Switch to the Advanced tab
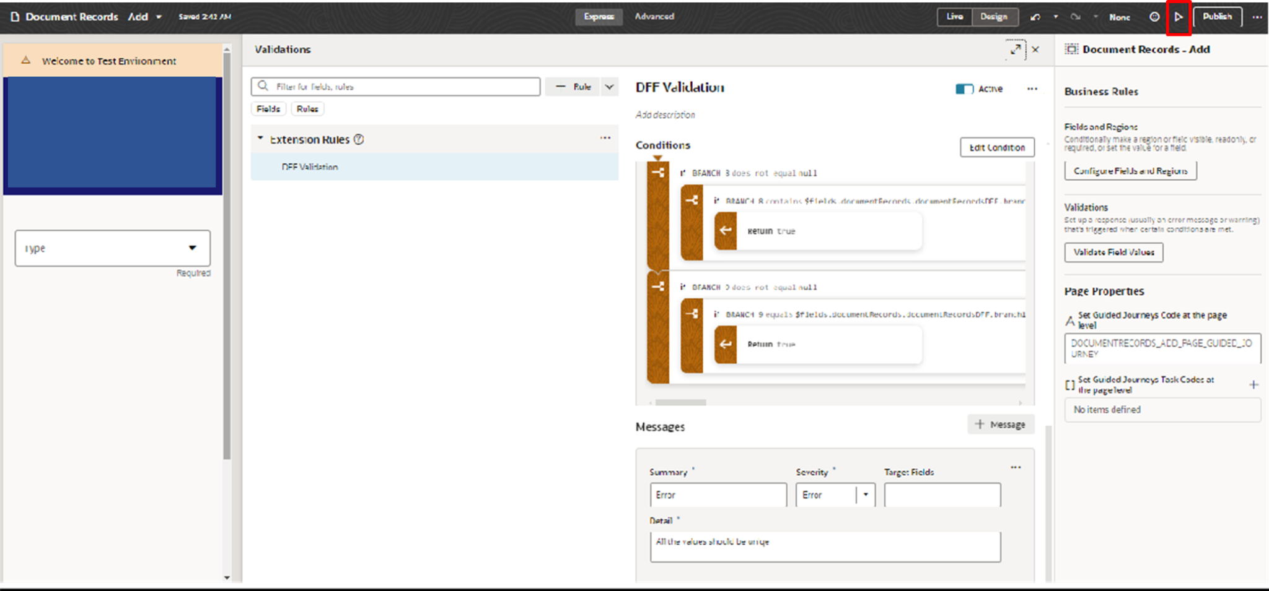This screenshot has width=1269, height=591. pos(654,17)
